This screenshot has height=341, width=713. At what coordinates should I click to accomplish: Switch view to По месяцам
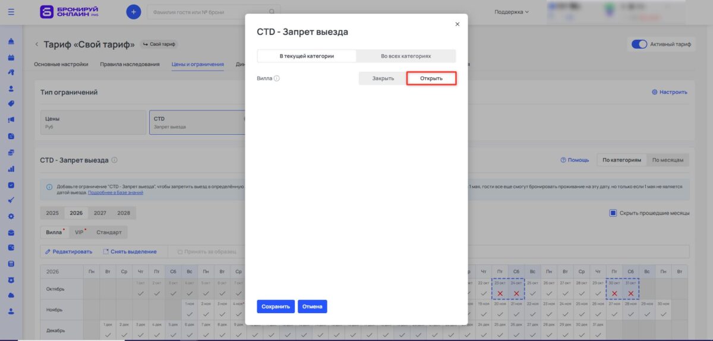click(x=669, y=160)
